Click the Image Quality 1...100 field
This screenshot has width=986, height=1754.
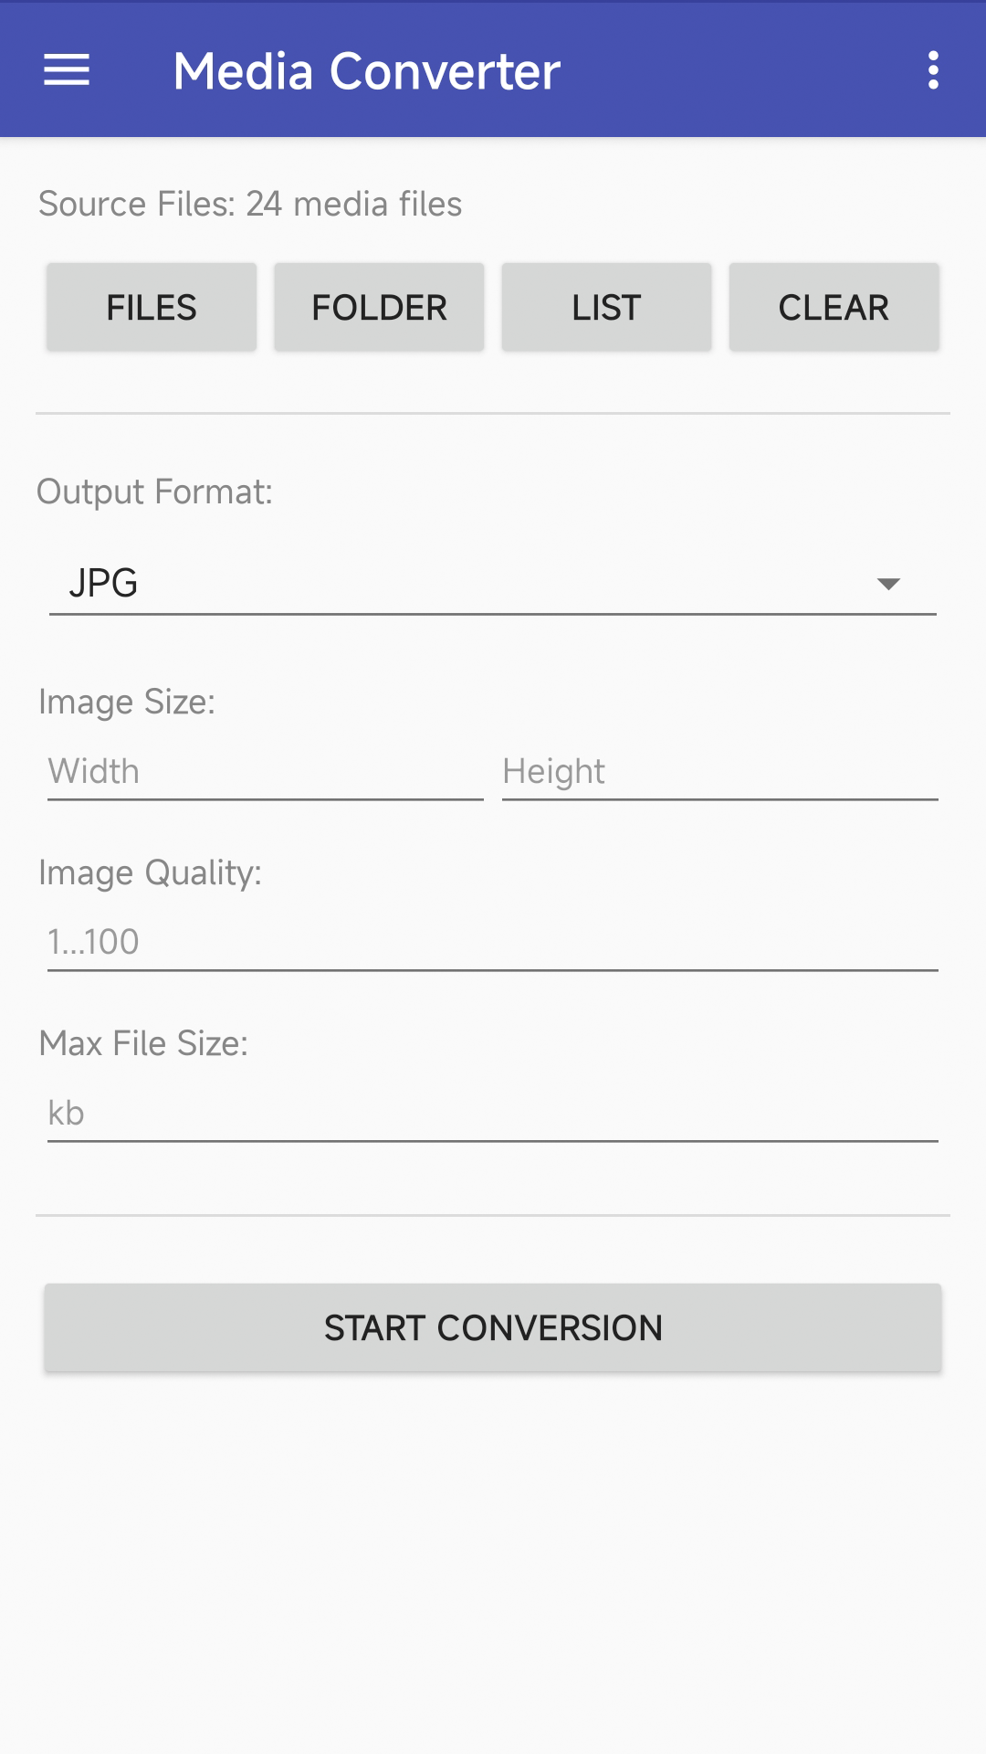coord(493,943)
